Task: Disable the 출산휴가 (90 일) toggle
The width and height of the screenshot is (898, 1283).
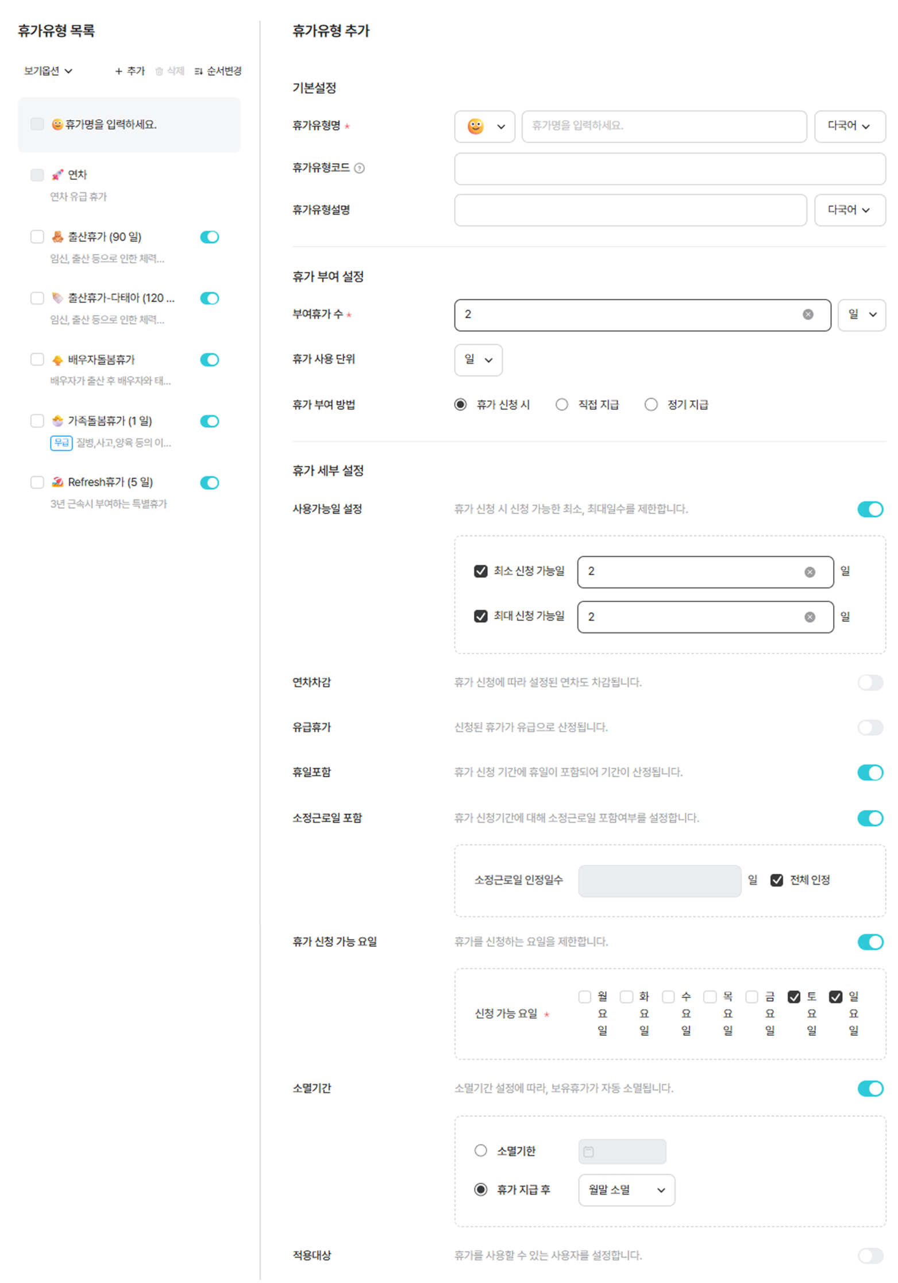Action: click(x=209, y=237)
